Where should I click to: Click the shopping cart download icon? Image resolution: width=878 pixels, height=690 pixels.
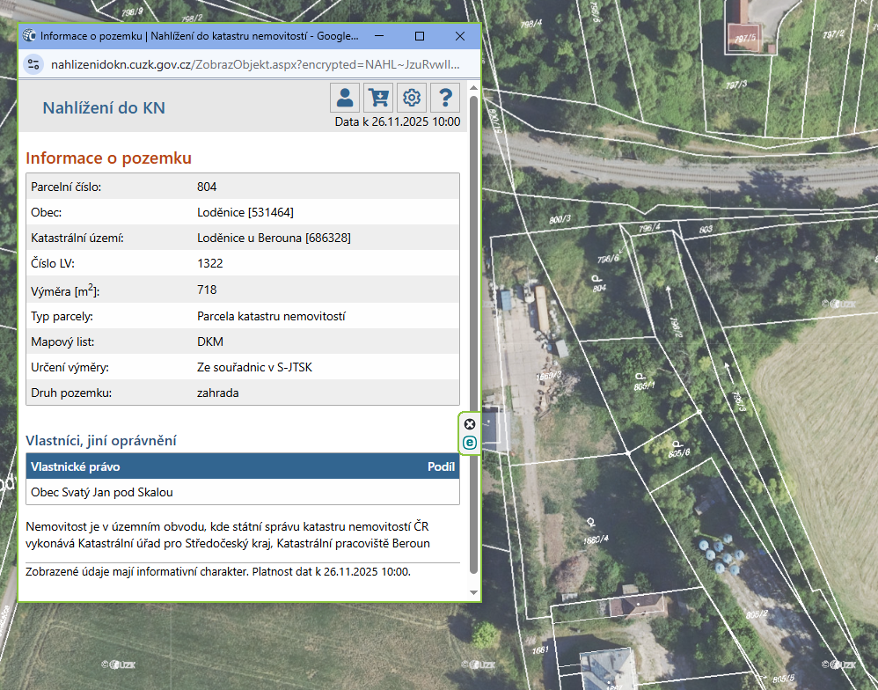[x=378, y=97]
